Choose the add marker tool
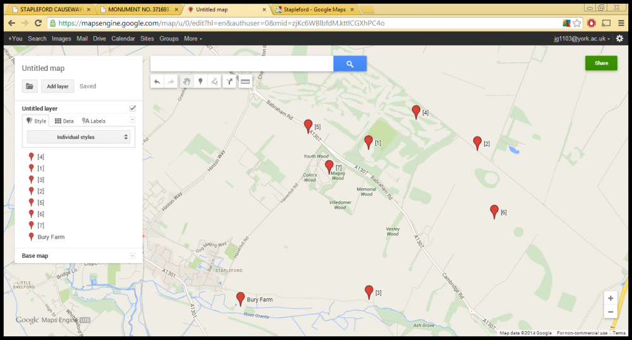 (x=201, y=82)
